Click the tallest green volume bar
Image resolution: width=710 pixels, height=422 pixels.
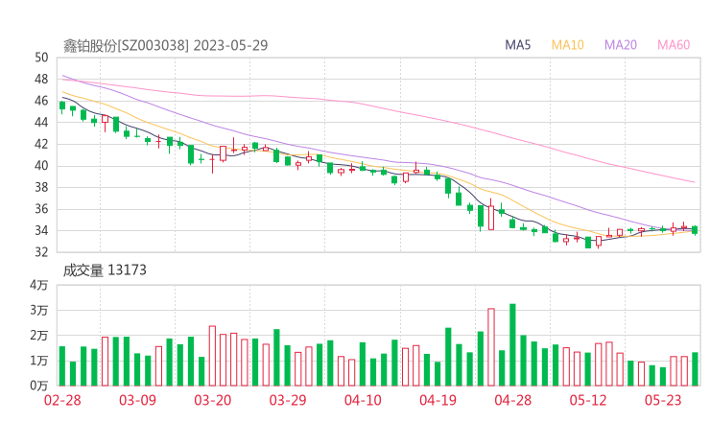pyautogui.click(x=512, y=345)
